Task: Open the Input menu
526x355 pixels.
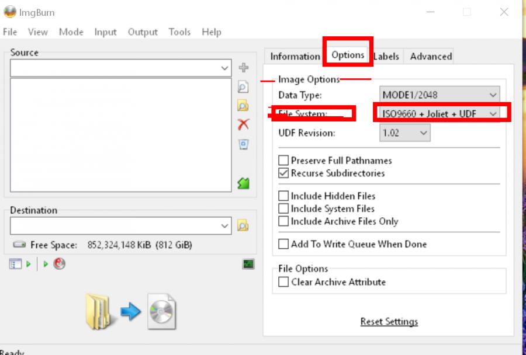Action: (x=105, y=32)
